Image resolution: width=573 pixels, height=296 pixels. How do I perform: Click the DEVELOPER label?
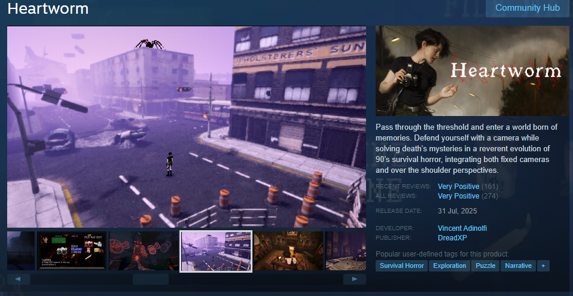click(x=394, y=228)
